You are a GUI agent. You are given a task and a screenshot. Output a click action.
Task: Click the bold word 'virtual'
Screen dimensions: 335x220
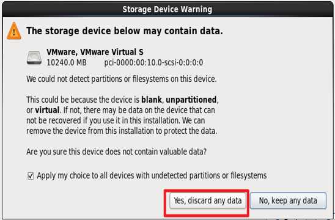[x=47, y=110]
